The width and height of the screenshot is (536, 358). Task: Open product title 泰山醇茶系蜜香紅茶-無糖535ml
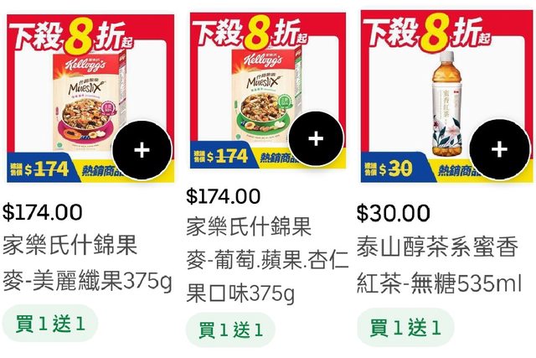[439, 265]
